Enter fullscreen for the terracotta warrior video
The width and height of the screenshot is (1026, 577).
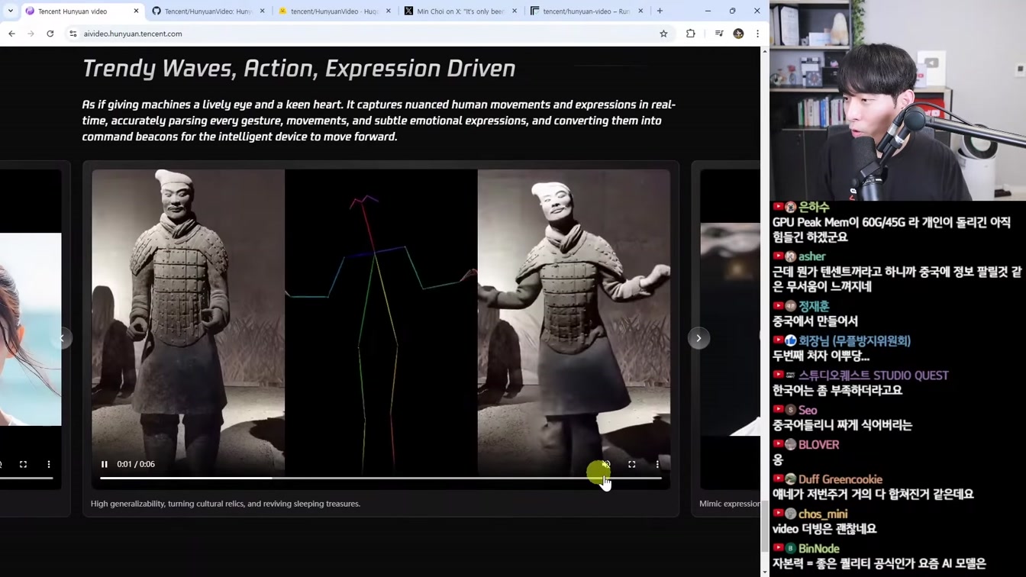coord(632,464)
